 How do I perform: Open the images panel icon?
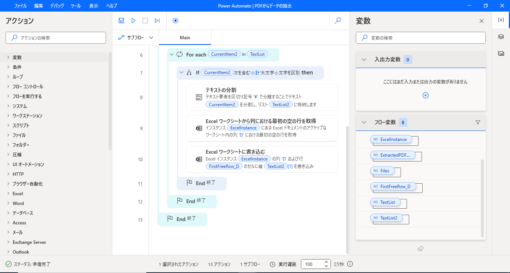coord(501,53)
